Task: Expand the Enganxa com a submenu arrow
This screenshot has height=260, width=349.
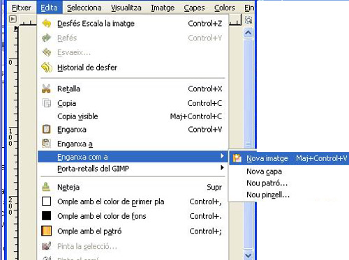Action: coord(222,156)
